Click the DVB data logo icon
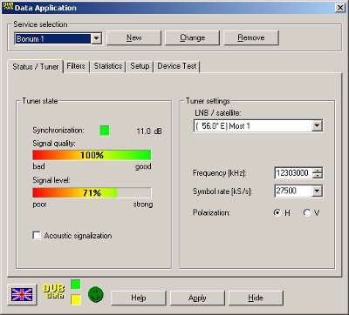 (54, 292)
